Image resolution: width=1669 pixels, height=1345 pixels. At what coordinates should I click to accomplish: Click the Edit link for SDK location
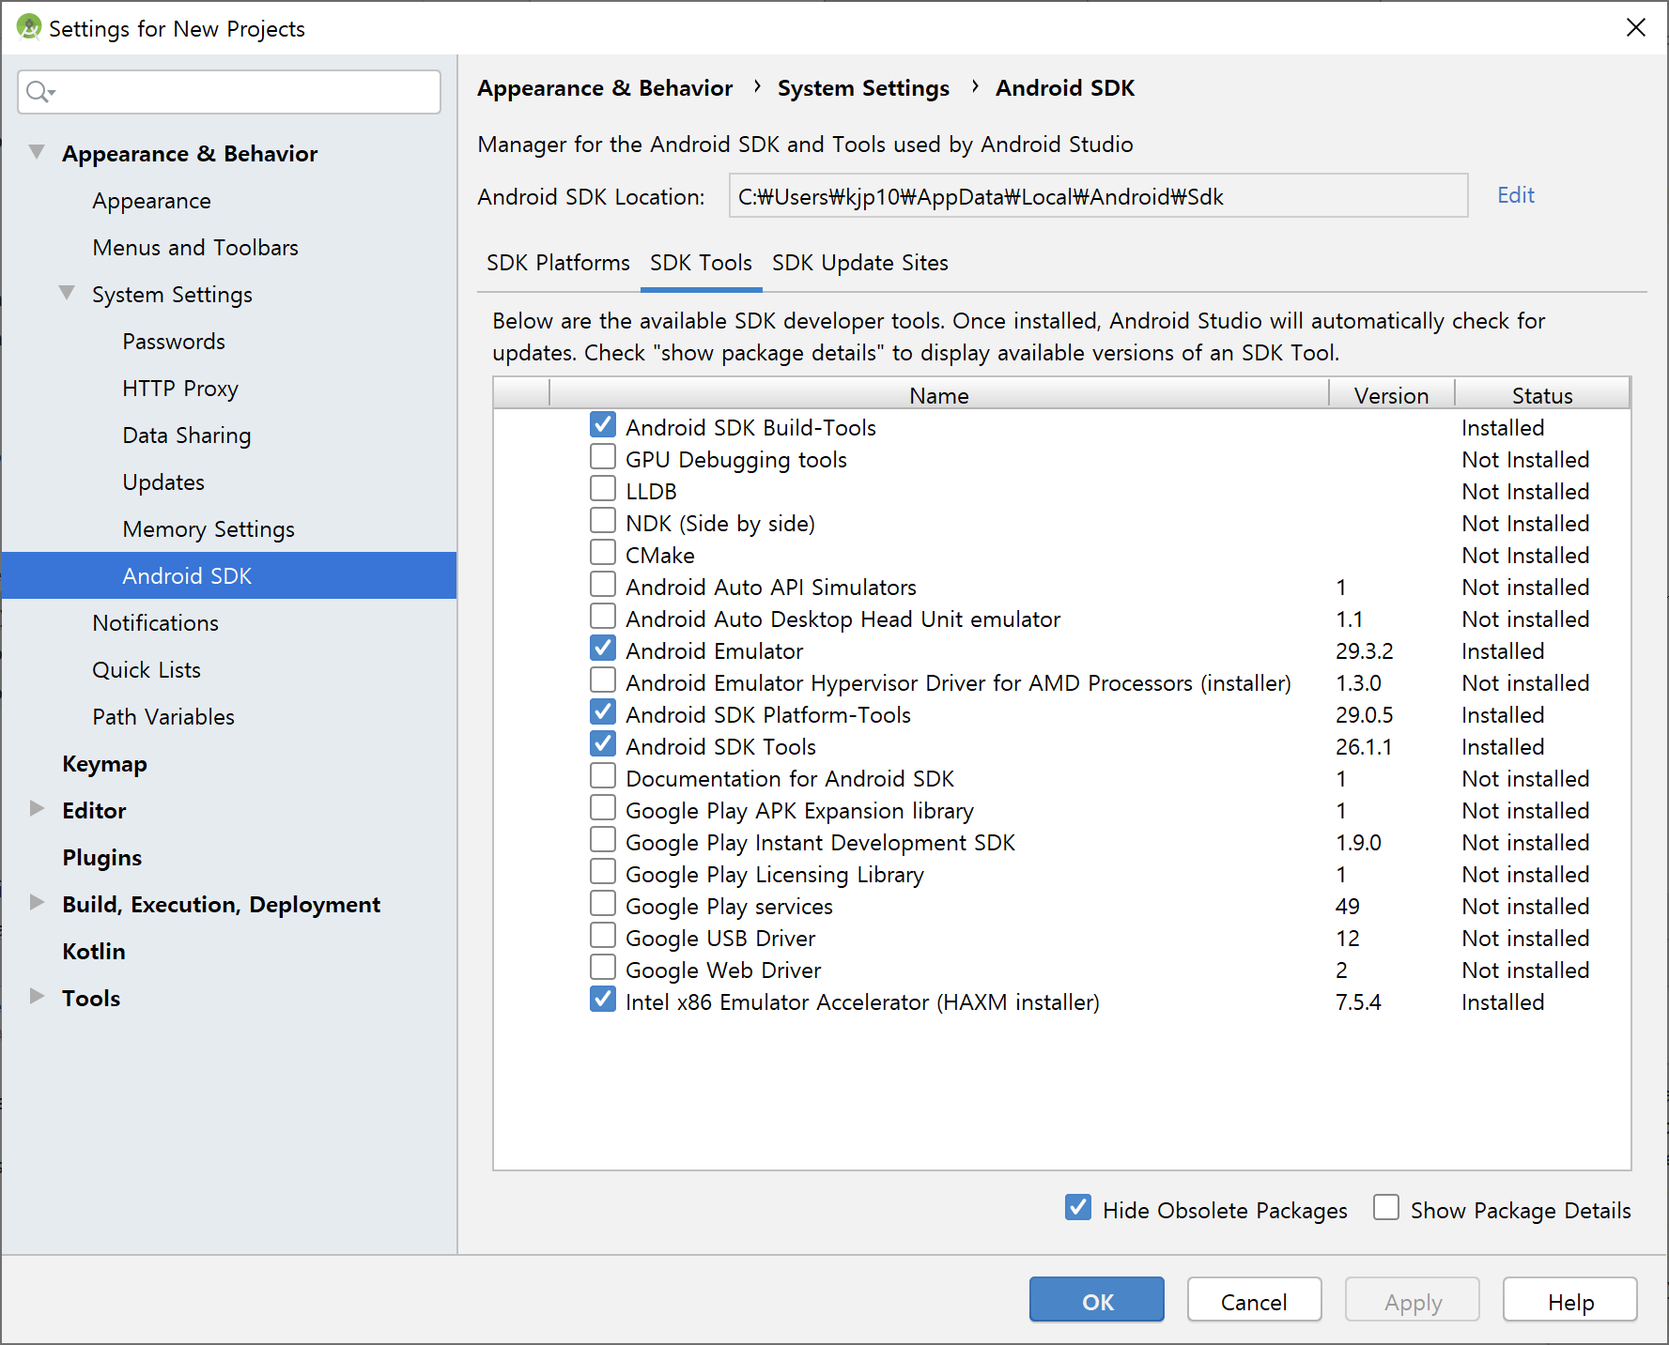click(1514, 195)
